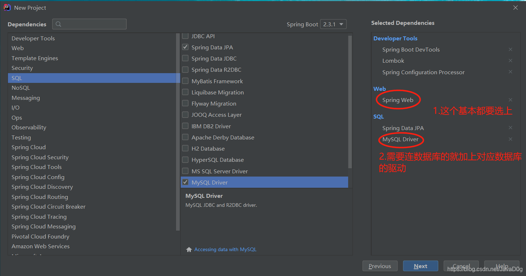Tick Apache Derby Database checkbox
This screenshot has height=276, width=526.
[x=185, y=137]
